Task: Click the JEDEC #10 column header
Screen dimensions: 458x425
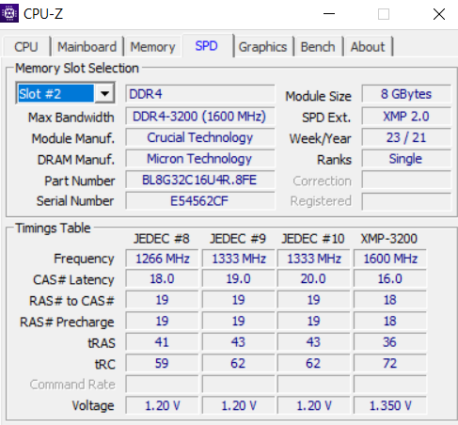Action: point(313,239)
